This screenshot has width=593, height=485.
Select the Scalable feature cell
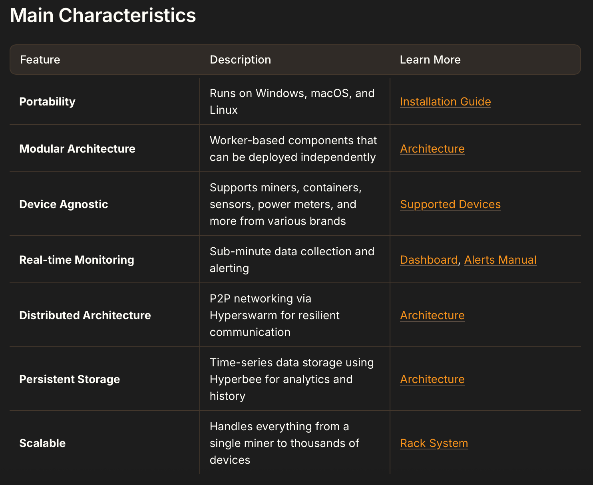tap(42, 443)
